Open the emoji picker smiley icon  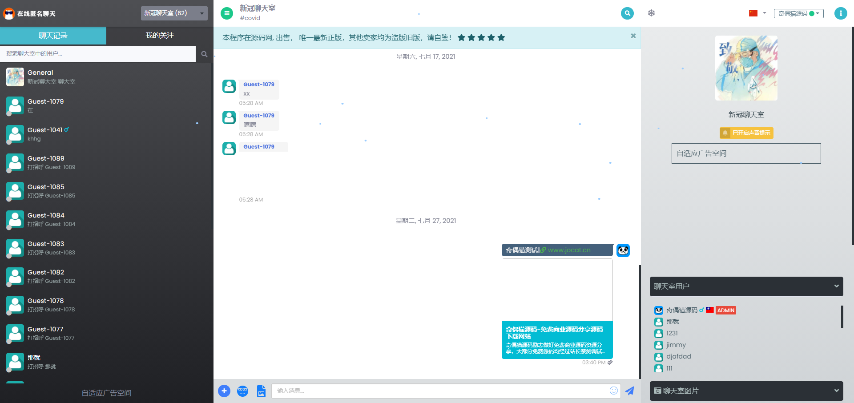(x=614, y=391)
